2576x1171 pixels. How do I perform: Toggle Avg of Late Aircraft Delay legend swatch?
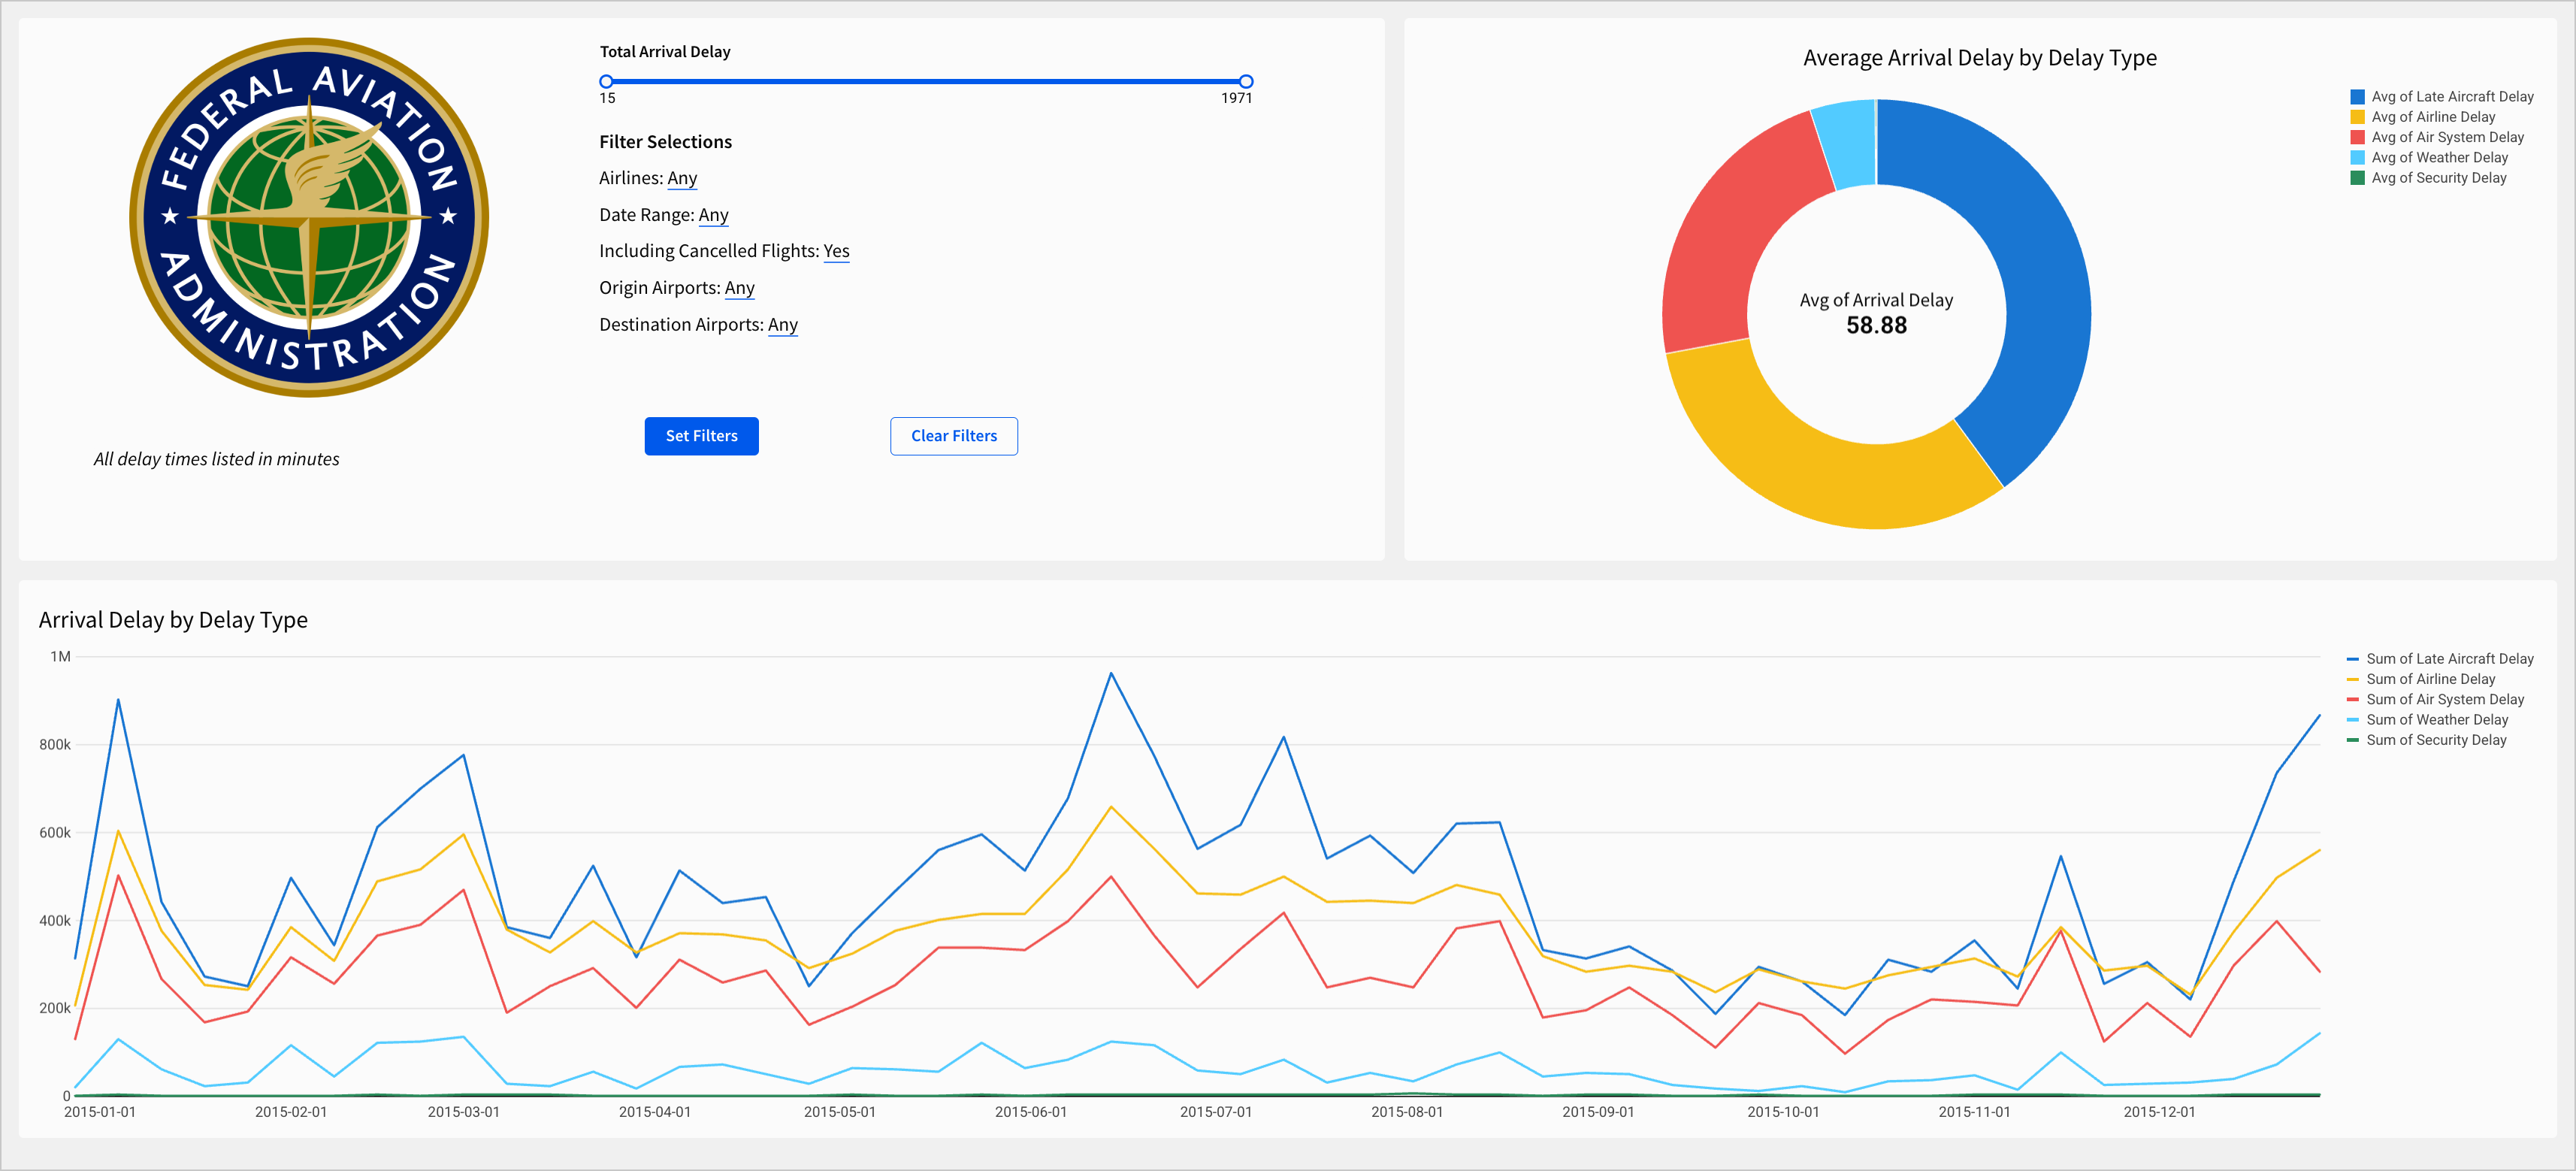coord(2357,97)
